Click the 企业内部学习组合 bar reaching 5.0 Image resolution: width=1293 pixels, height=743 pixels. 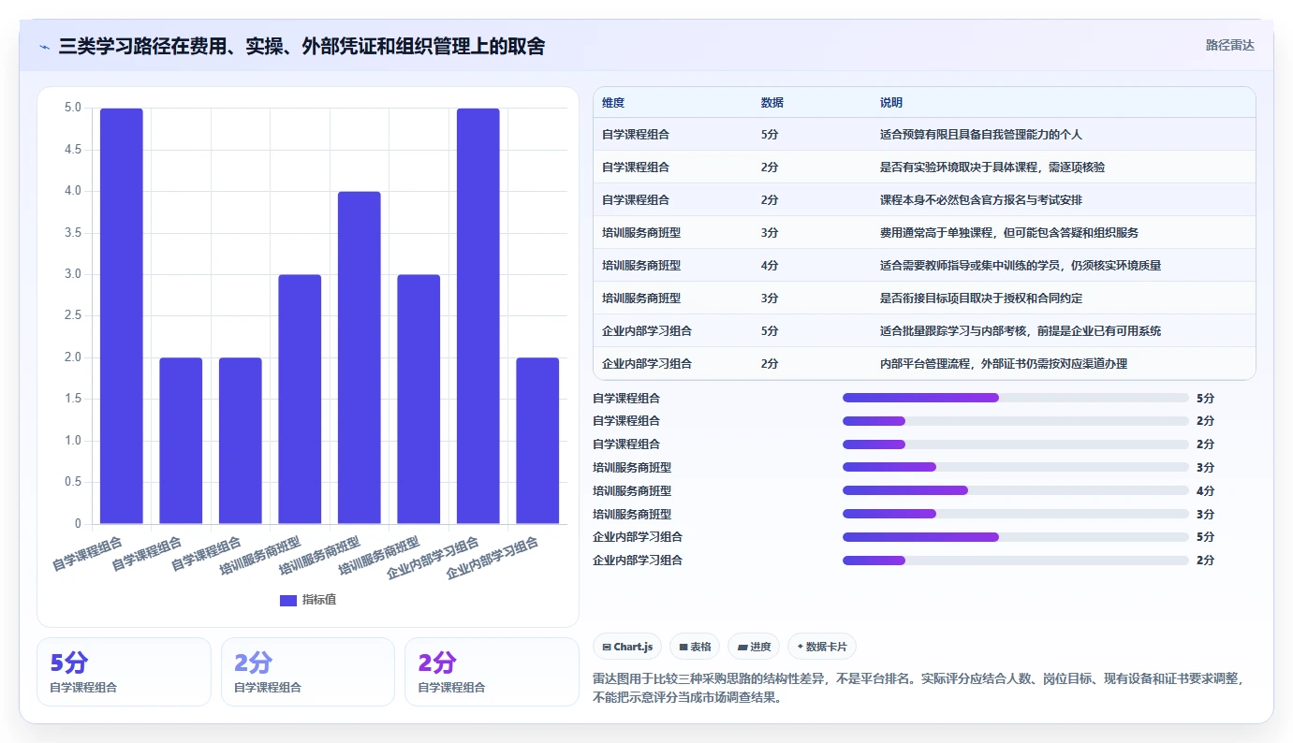[478, 316]
